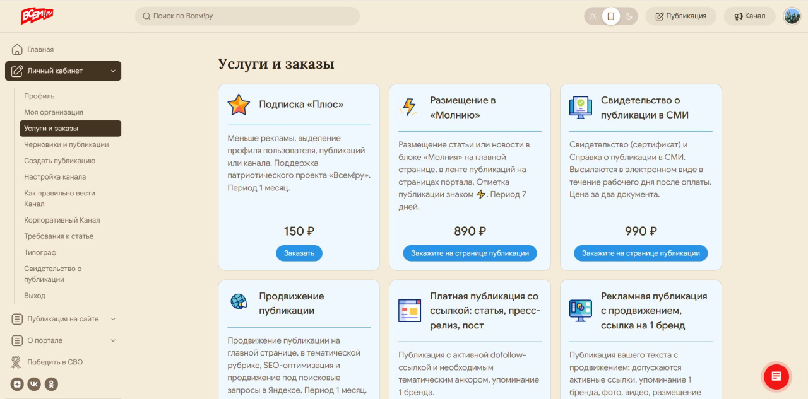Expand Публикация на сайте chevron
This screenshot has height=399, width=808.
coord(113,319)
